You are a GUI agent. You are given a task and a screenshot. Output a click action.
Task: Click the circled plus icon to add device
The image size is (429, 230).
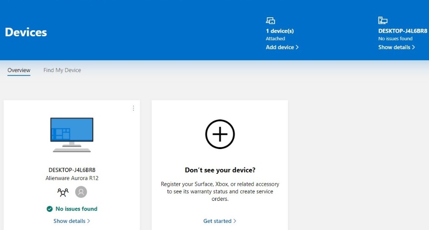tap(220, 134)
